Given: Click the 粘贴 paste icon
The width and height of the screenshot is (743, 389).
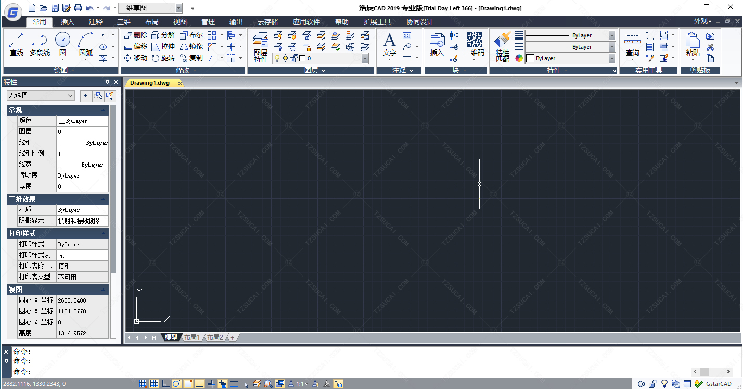Looking at the screenshot, I should coord(693,45).
